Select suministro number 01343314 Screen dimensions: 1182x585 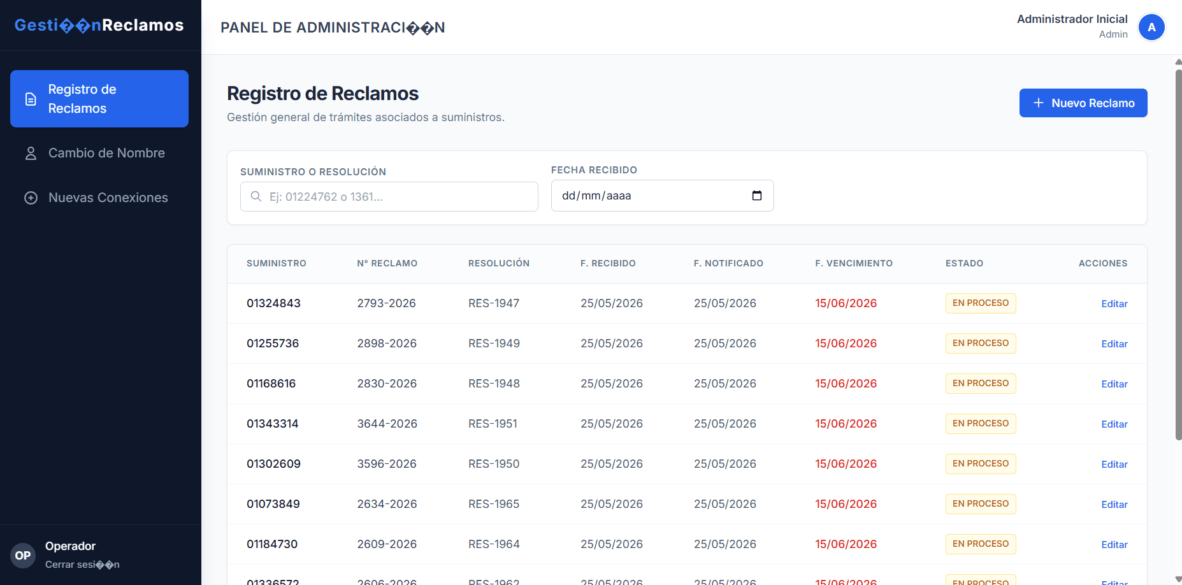tap(273, 424)
